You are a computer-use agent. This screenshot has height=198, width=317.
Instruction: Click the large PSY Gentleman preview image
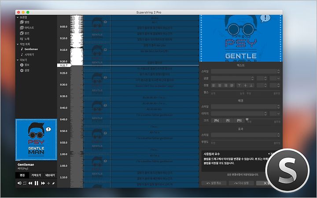click(x=241, y=38)
